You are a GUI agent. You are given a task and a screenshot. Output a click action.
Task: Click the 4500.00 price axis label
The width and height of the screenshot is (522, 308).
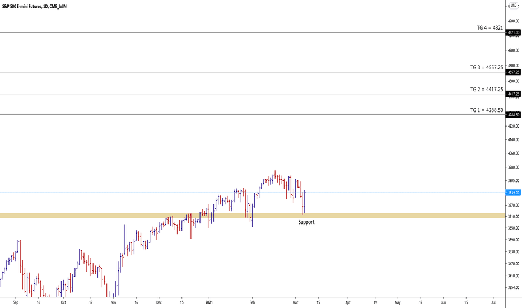tap(514, 81)
